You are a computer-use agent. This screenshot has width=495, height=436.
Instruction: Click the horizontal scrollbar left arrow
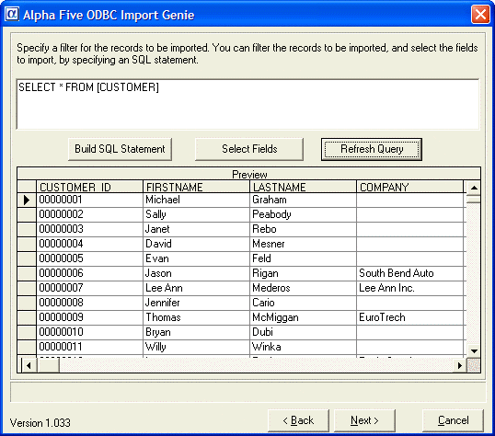pos(29,365)
